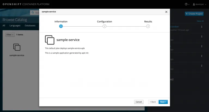Open the kebab menu for the second project row
The height and width of the screenshot is (112, 209).
coord(202,37)
